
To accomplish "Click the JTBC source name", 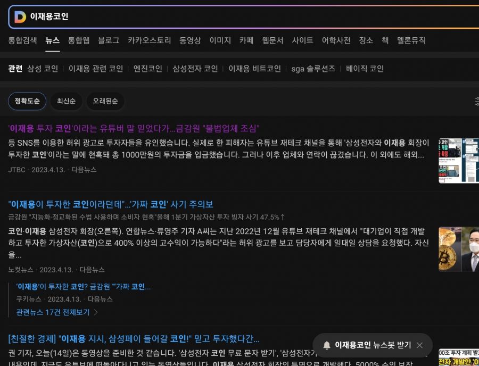I will 17,170.
